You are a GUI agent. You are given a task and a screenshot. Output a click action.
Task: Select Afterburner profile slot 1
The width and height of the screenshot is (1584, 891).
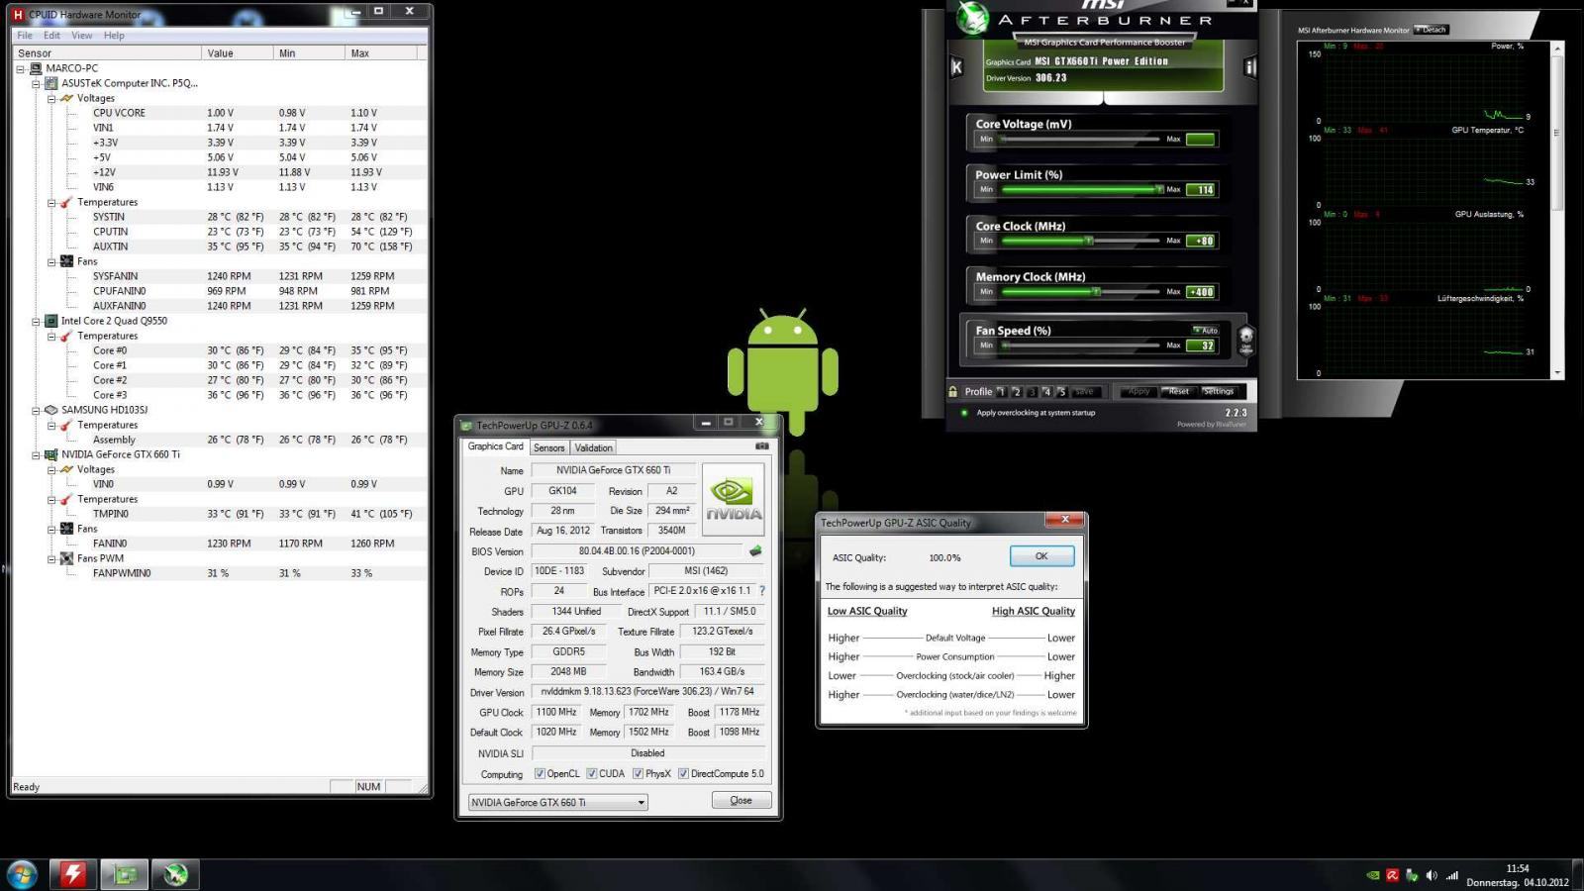click(x=1001, y=391)
